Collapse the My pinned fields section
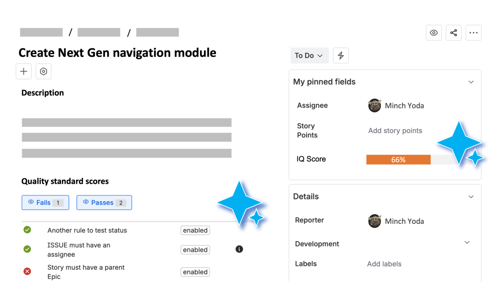Image resolution: width=496 pixels, height=306 pixels. pos(471,82)
